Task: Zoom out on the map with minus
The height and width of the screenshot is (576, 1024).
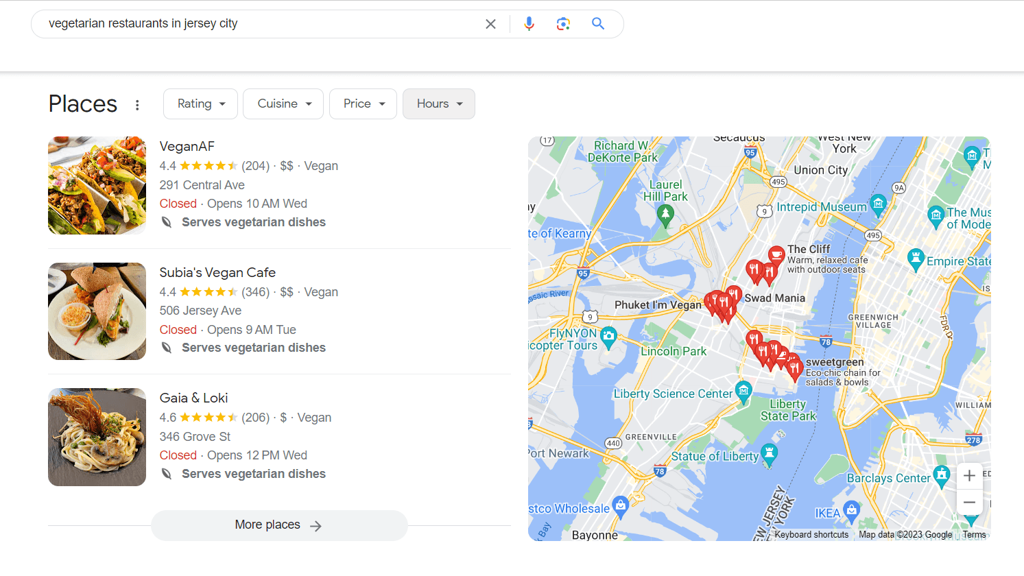Action: click(969, 503)
